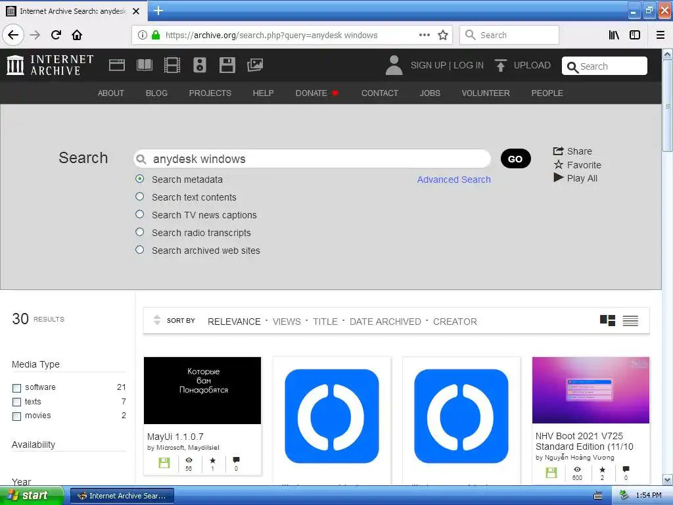The image size is (673, 505).
Task: Open the Images icon
Action: coord(255,65)
